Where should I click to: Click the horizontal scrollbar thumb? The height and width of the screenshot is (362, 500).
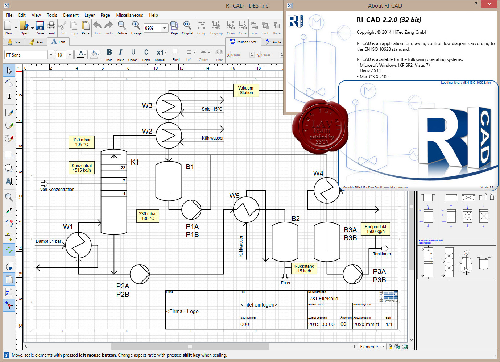tap(190, 346)
